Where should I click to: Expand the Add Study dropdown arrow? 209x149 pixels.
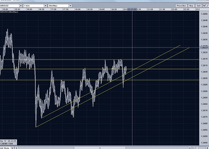point(12,148)
